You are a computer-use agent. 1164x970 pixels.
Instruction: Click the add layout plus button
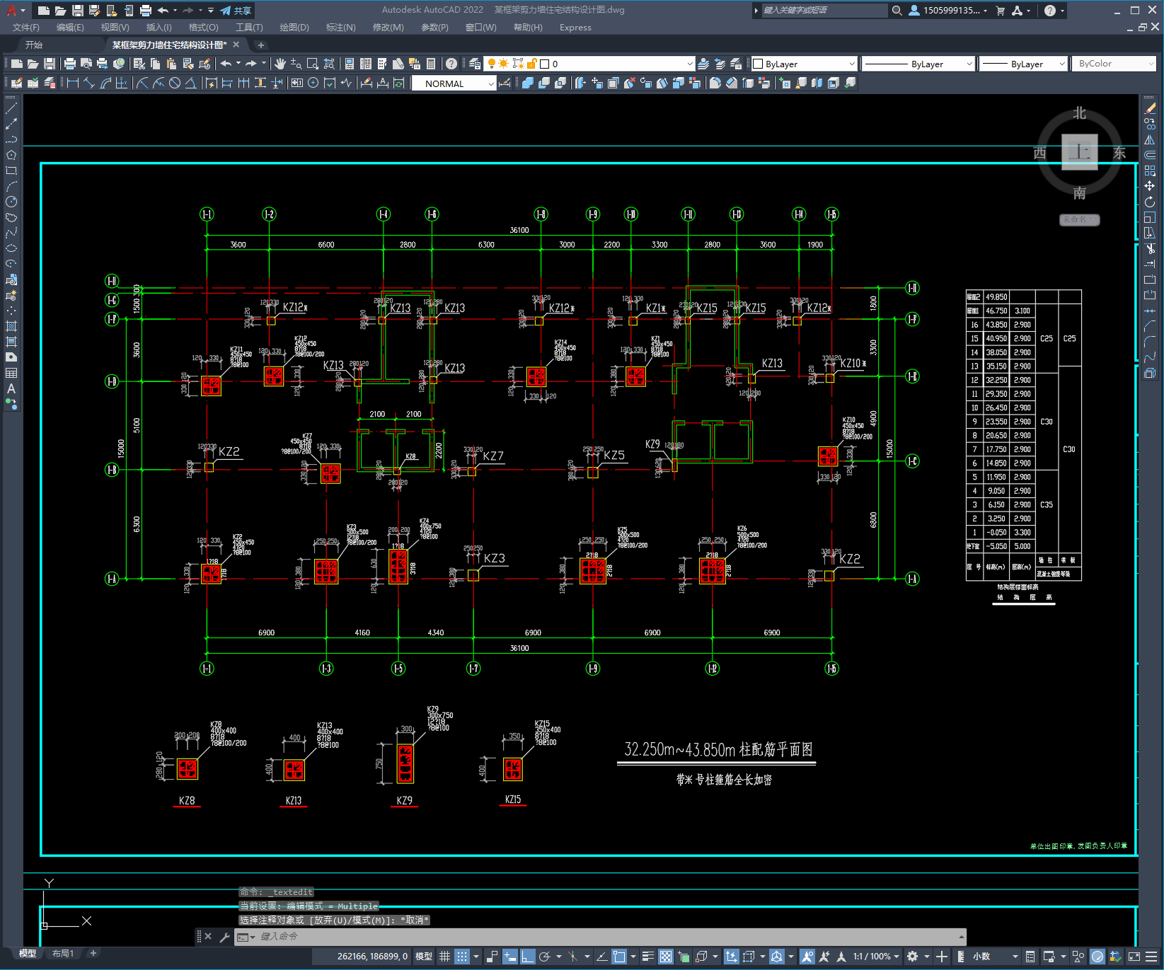pyautogui.click(x=93, y=954)
